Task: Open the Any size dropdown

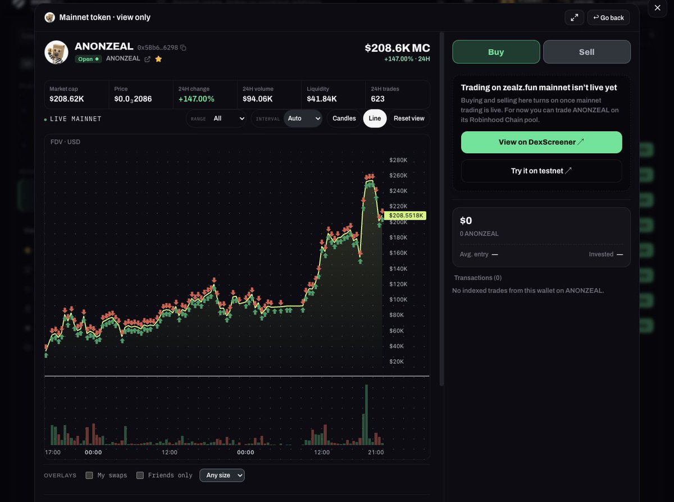Action: click(222, 475)
